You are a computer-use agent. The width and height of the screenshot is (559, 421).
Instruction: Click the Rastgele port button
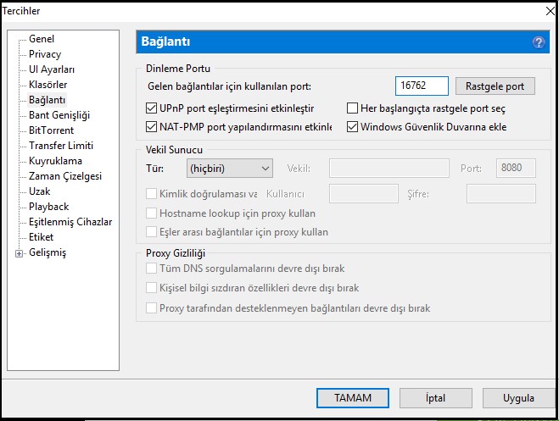click(495, 86)
